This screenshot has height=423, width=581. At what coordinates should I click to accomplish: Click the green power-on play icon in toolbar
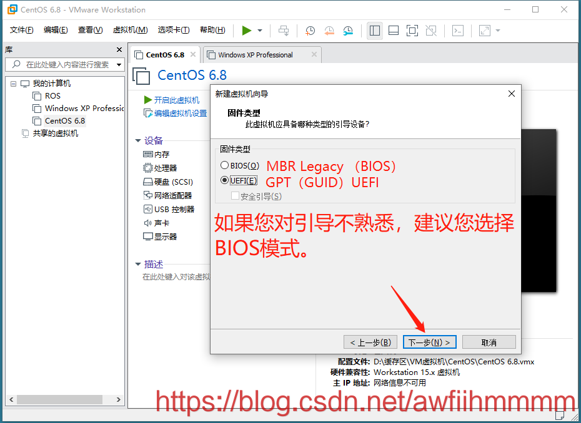tap(246, 31)
